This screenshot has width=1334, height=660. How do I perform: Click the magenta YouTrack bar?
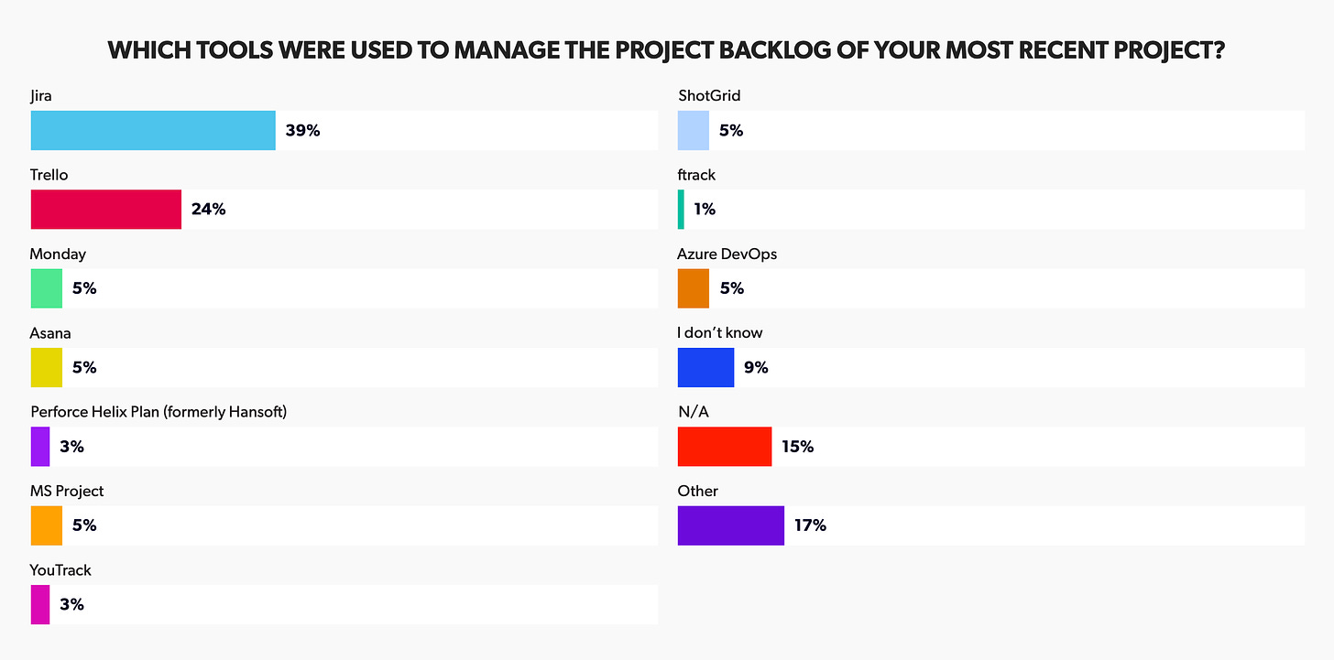tap(40, 605)
